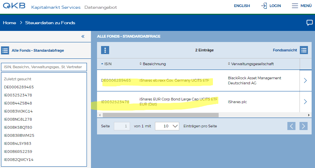Switch language to ENGLISH

[x=242, y=6]
